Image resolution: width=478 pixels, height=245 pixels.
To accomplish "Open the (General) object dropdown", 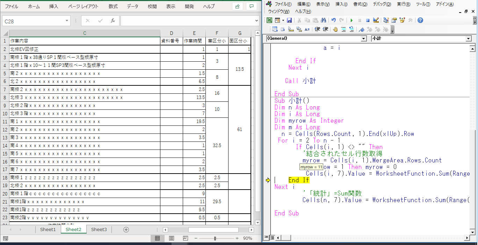I will [x=364, y=38].
